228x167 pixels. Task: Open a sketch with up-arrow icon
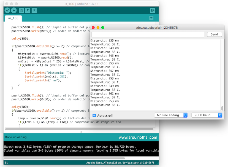pos(28,10)
